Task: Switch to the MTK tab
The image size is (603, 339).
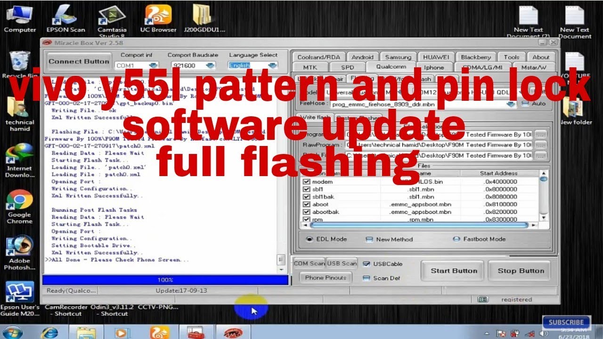Action: point(310,67)
